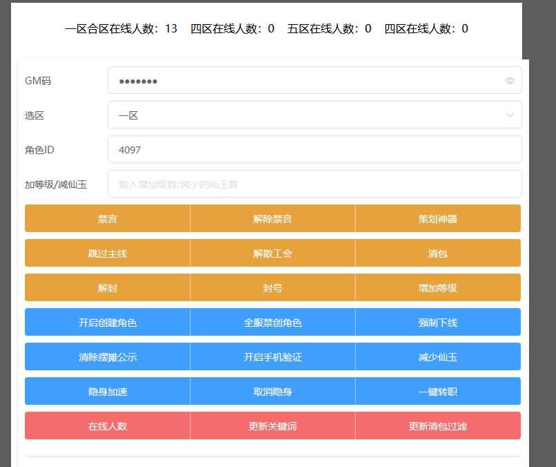Open the 选区 server dropdown showing 一区
Viewport: 556px width, 467px height.
click(x=314, y=115)
